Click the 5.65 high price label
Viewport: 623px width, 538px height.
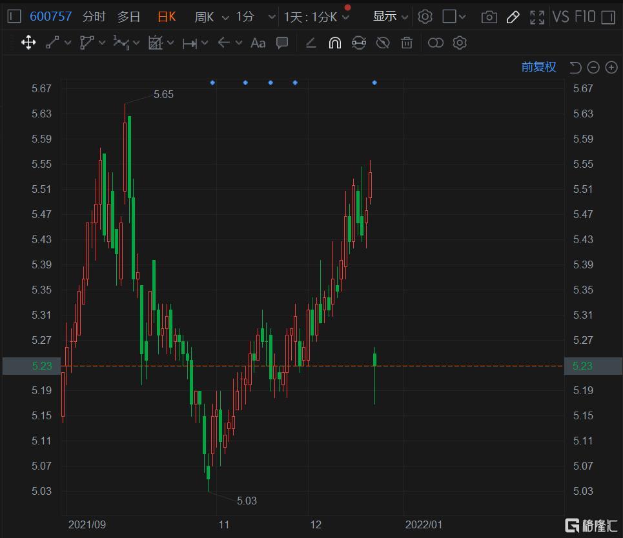click(163, 94)
